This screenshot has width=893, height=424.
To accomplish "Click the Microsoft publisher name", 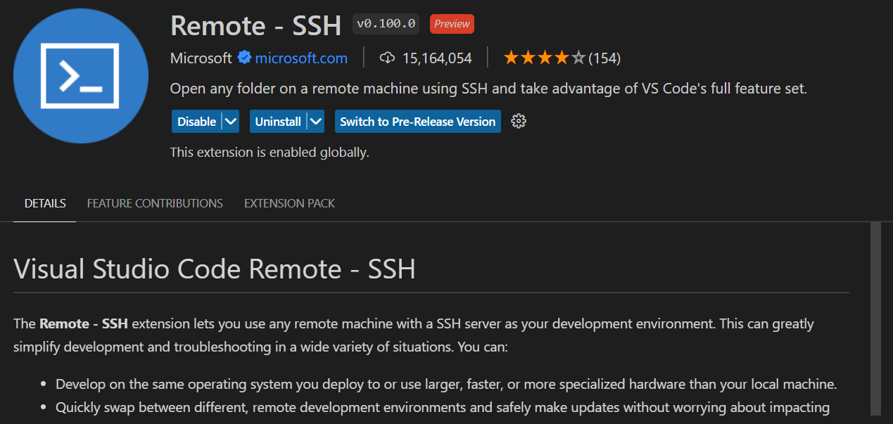I will [201, 58].
